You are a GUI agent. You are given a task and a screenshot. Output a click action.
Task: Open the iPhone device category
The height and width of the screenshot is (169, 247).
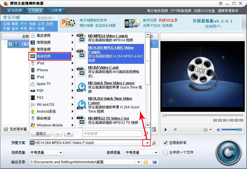click(51, 70)
